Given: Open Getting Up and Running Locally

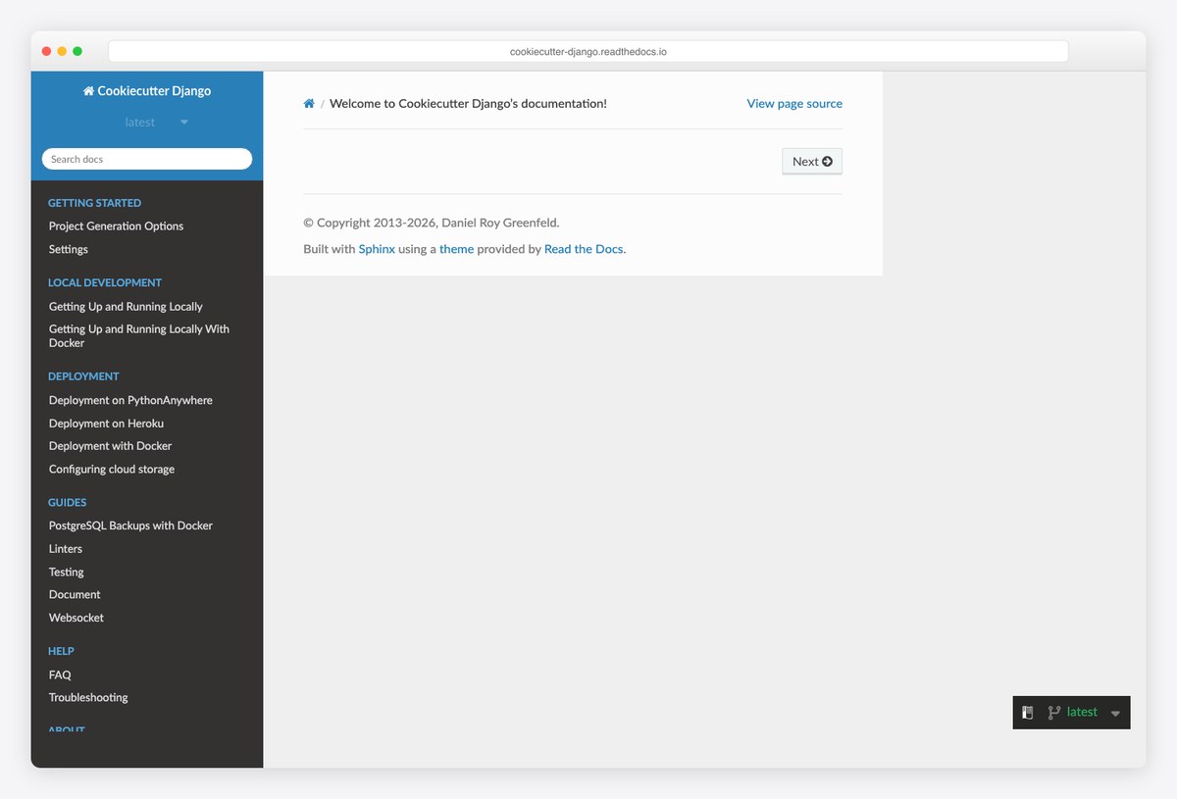Looking at the screenshot, I should (x=126, y=307).
